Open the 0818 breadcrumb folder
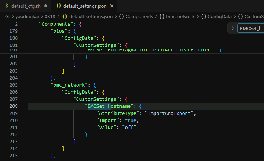The height and width of the screenshot is (161, 264). (x=50, y=16)
